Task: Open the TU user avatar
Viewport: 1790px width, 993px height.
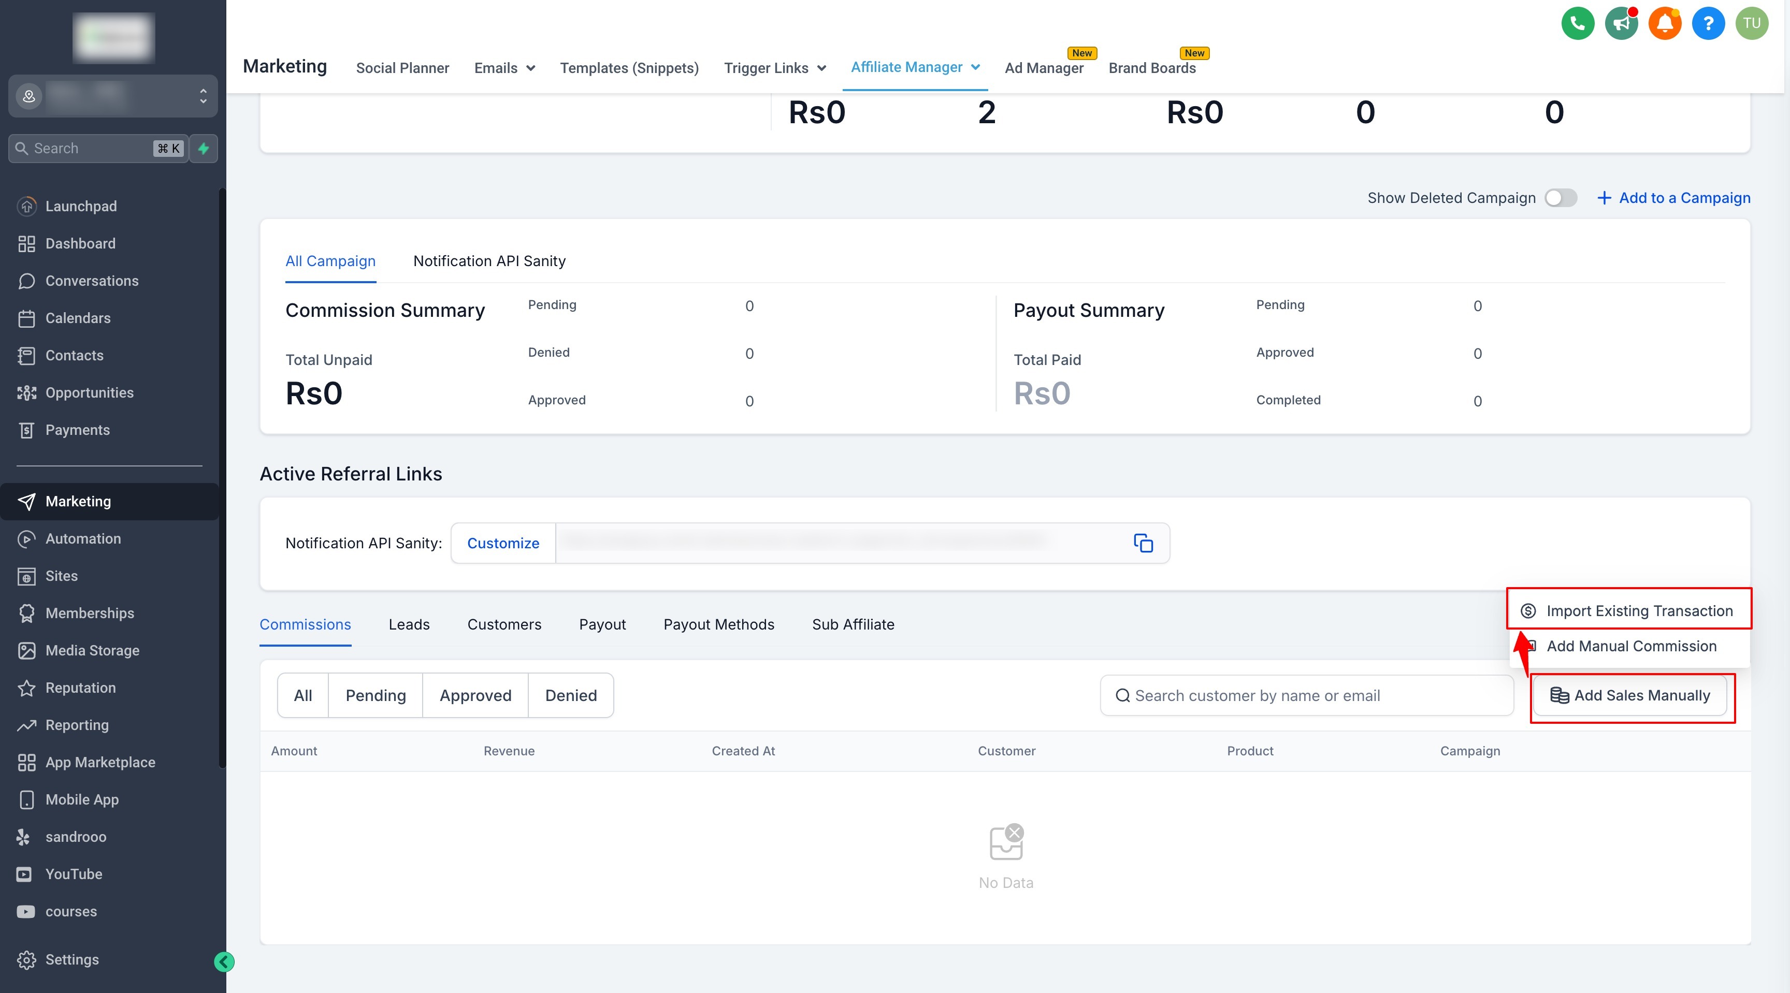Action: coord(1751,24)
